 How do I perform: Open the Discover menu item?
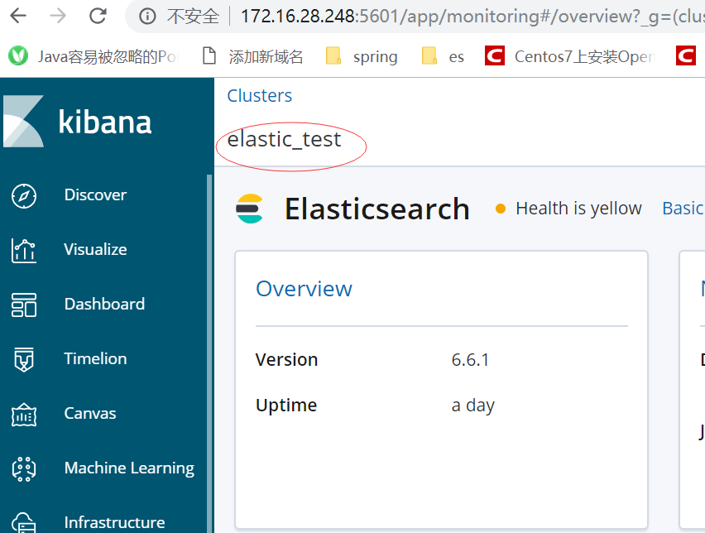coord(95,194)
